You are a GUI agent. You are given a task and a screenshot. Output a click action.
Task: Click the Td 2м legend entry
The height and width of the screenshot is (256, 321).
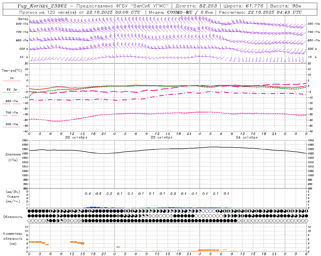pos(12,89)
